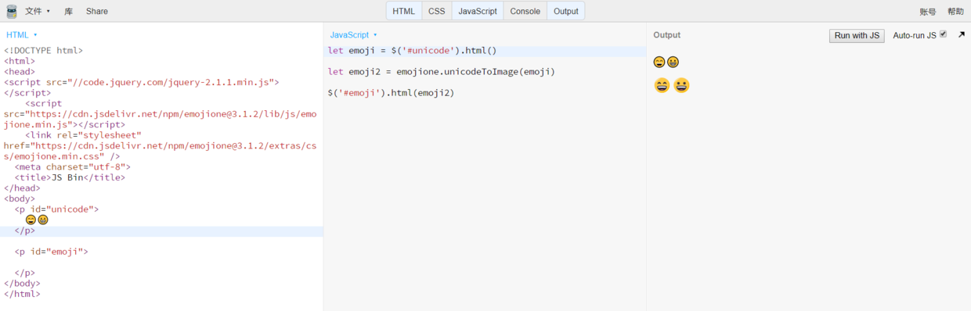
Task: Toggle the Output panel tab
Action: (x=565, y=11)
